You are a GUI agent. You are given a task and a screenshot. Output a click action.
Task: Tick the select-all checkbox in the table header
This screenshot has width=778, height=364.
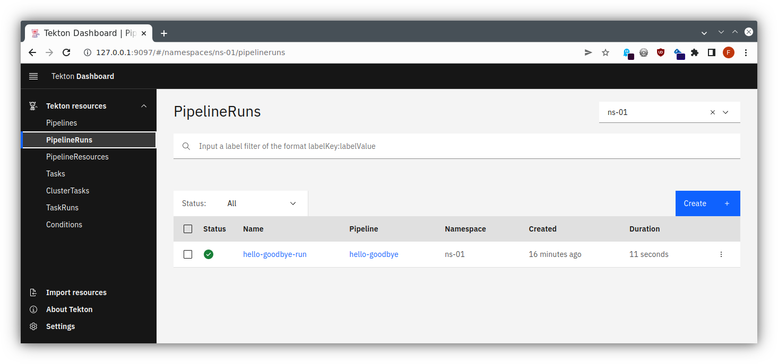[x=188, y=229]
